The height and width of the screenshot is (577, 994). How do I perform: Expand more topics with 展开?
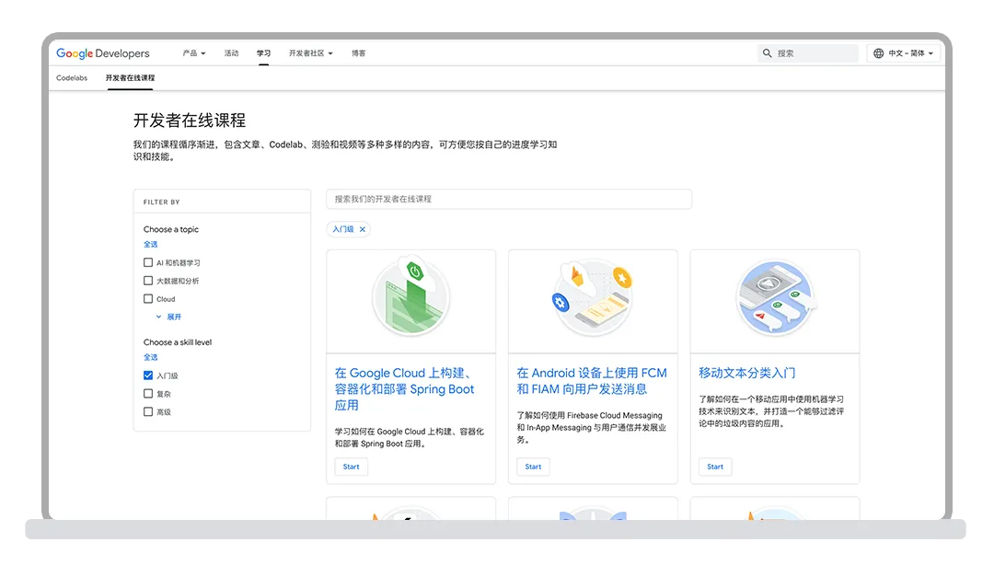tap(168, 317)
